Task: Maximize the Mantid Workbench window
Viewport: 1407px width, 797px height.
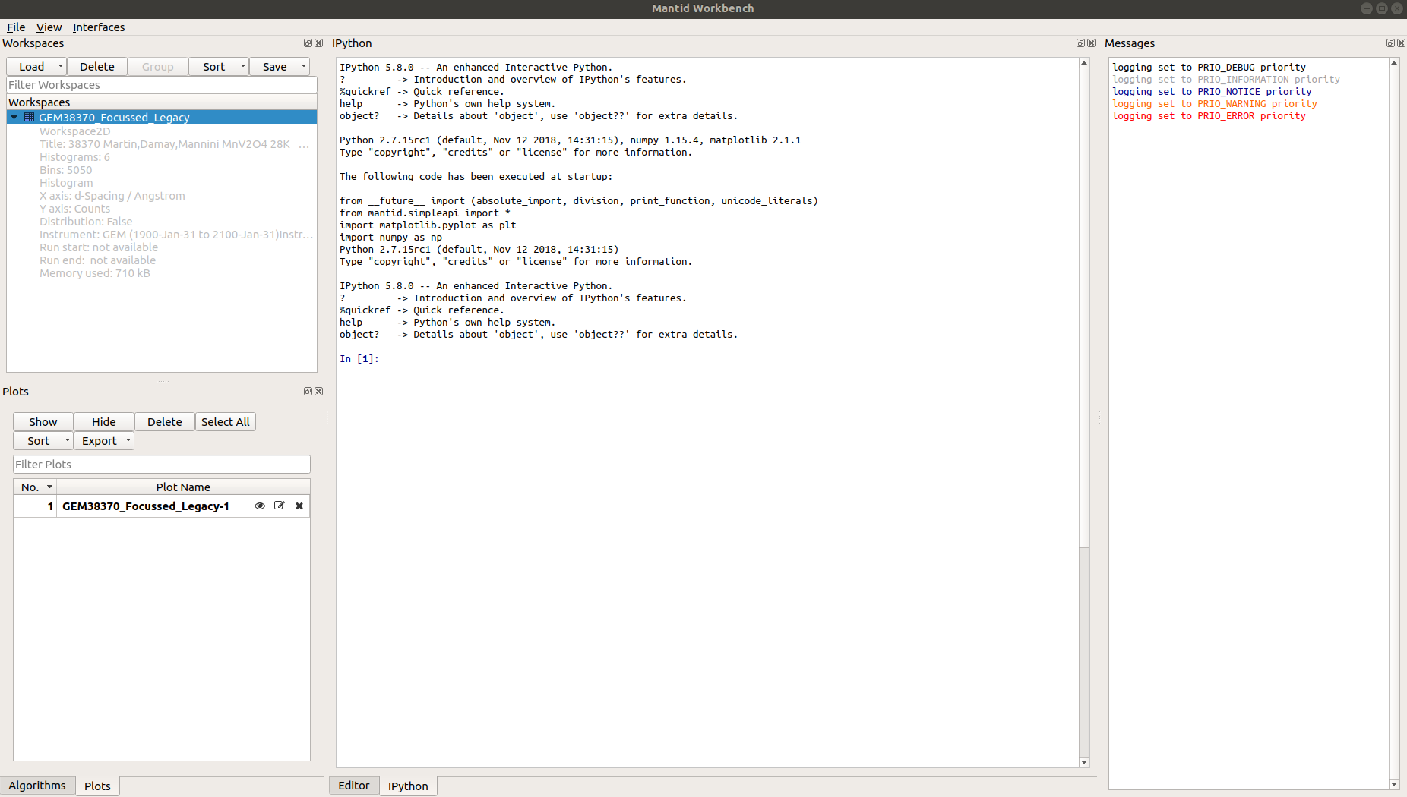Action: (x=1382, y=8)
